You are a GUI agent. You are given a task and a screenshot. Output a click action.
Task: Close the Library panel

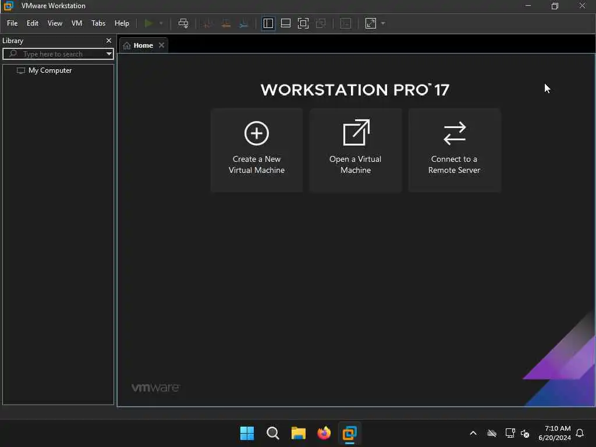pos(109,40)
